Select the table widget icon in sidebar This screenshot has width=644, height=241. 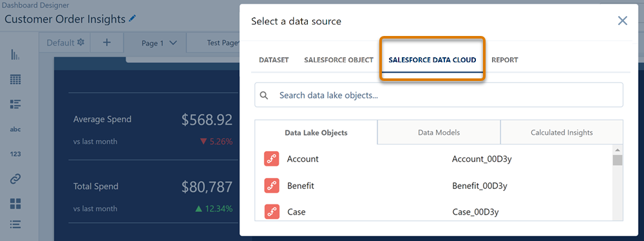(x=15, y=80)
